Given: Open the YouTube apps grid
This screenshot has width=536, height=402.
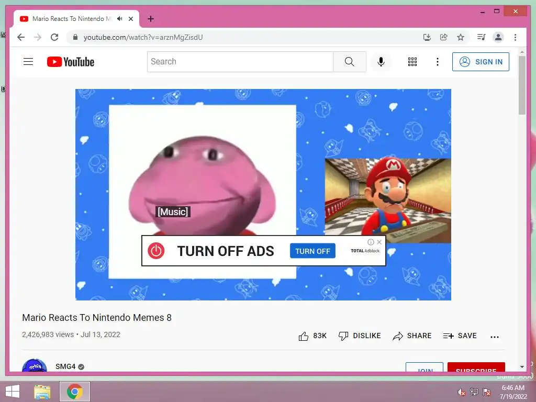Looking at the screenshot, I should pos(412,62).
